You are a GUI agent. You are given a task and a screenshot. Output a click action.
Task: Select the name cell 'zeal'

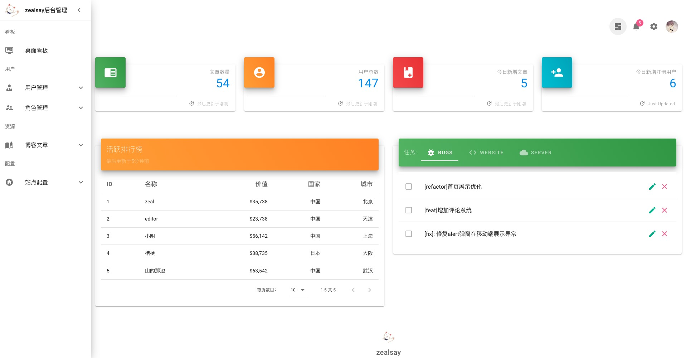(x=150, y=202)
